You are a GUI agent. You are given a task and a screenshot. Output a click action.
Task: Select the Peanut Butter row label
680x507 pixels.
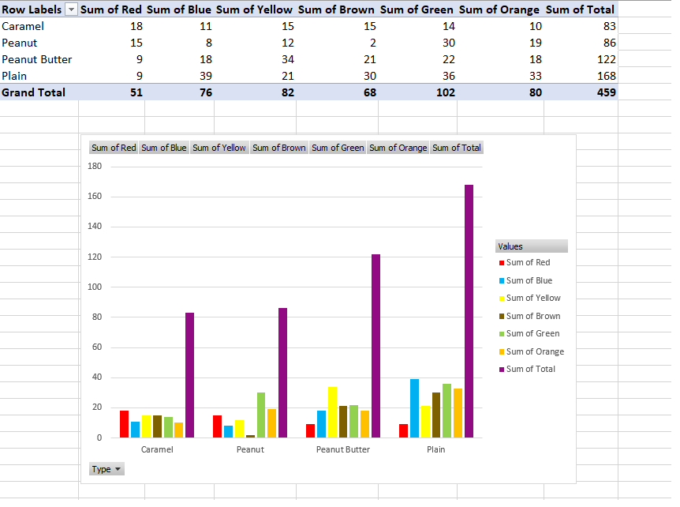point(37,59)
